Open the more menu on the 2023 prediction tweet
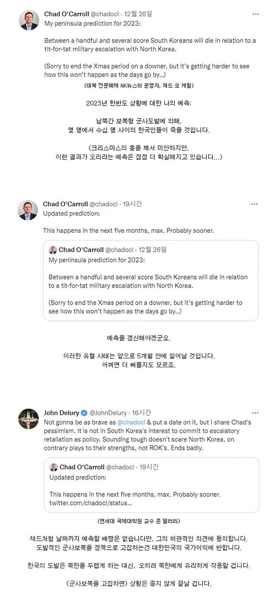Image resolution: width=273 pixels, height=594 pixels. pos(256,14)
